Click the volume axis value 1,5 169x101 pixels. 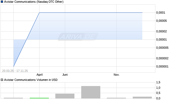pos(158,82)
